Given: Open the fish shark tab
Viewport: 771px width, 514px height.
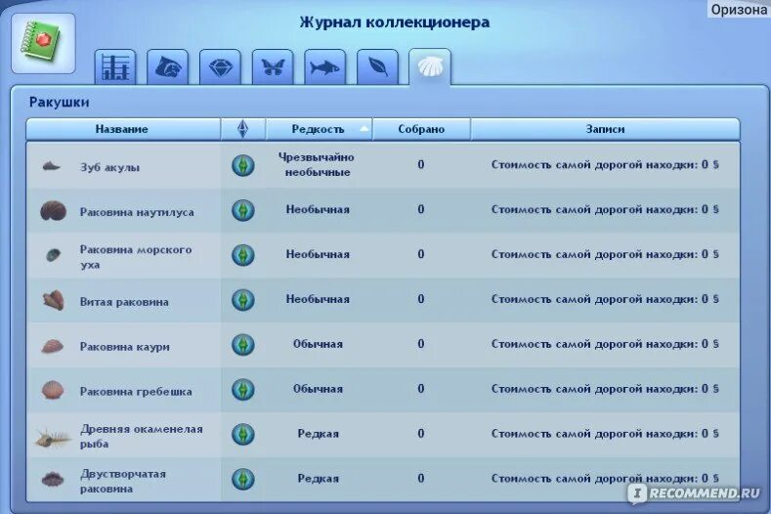Looking at the screenshot, I should tap(325, 67).
